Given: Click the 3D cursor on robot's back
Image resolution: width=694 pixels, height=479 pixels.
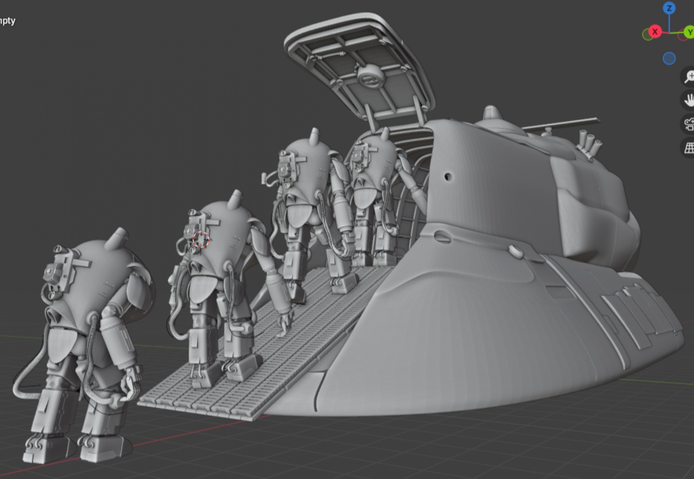Looking at the screenshot, I should pyautogui.click(x=200, y=239).
